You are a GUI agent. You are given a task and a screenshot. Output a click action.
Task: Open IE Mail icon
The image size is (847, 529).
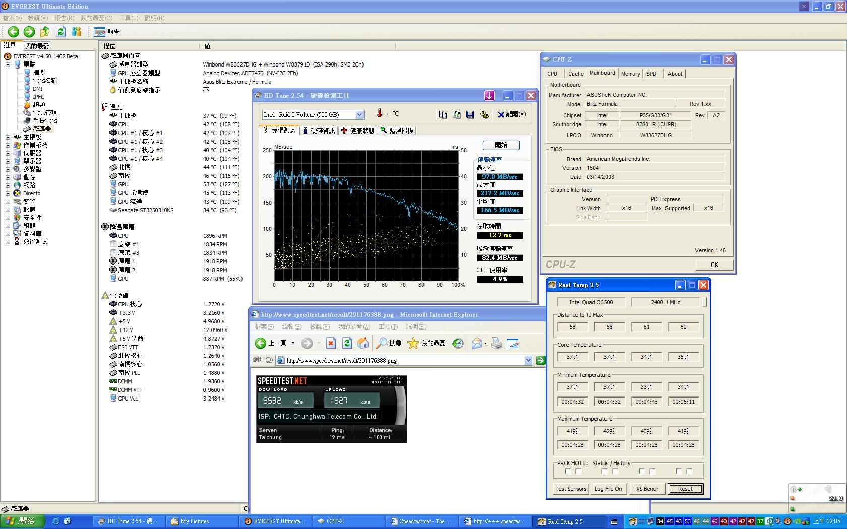point(477,343)
